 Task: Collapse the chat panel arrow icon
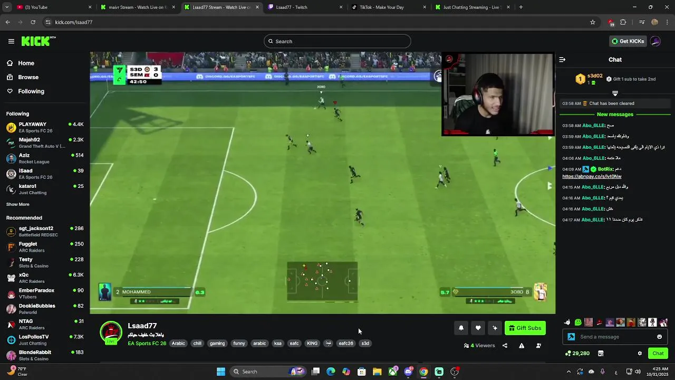(x=562, y=60)
